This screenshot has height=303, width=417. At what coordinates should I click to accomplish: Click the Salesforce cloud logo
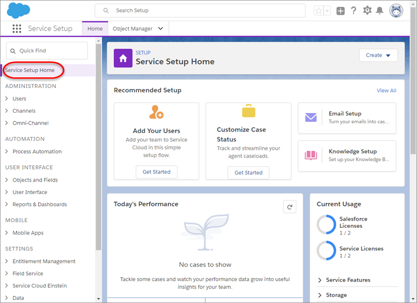click(18, 11)
